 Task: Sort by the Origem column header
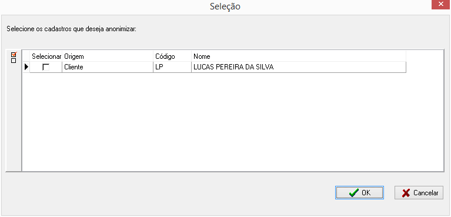(x=108, y=56)
